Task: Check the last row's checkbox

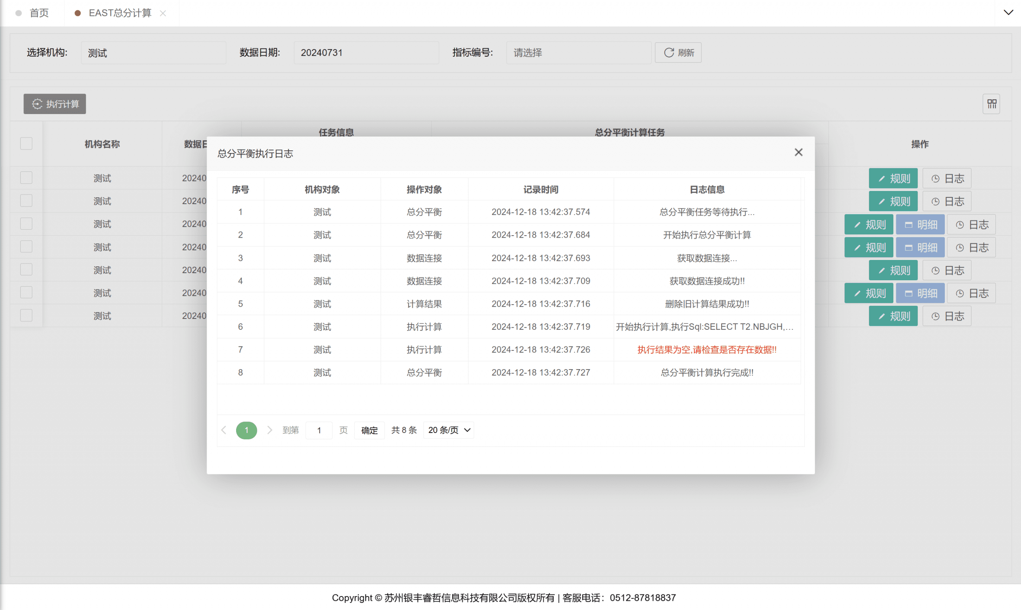Action: (x=26, y=315)
